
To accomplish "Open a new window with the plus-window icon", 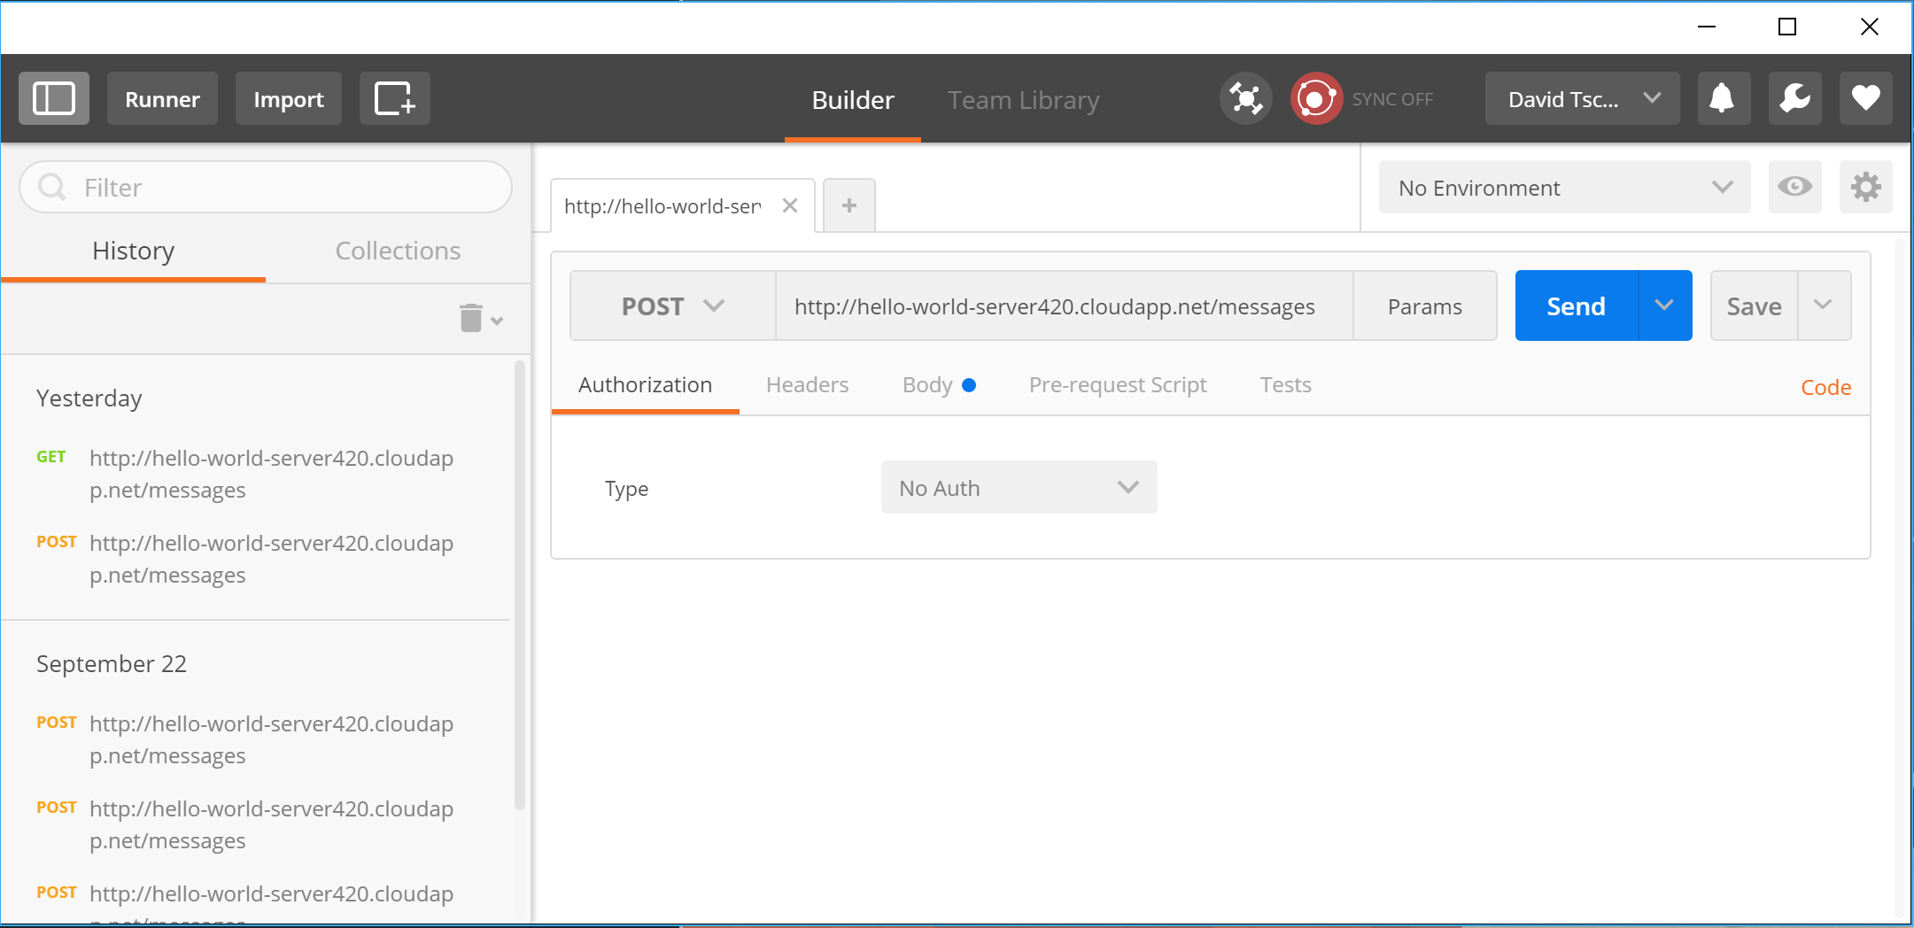I will tap(395, 98).
